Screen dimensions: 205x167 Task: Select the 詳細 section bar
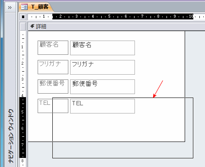(116, 27)
